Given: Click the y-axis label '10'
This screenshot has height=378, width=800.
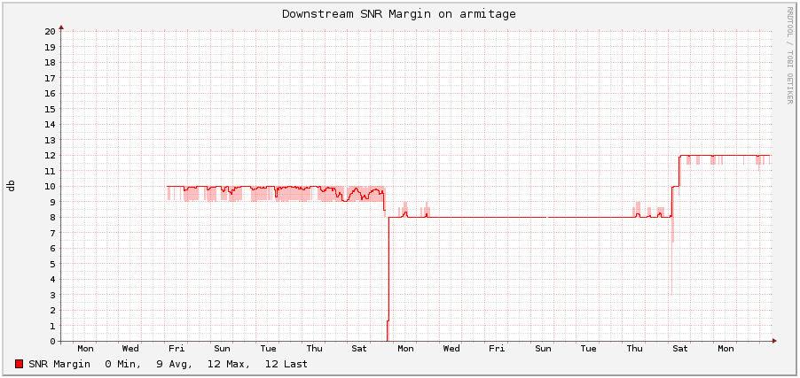Looking at the screenshot, I should tap(50, 187).
